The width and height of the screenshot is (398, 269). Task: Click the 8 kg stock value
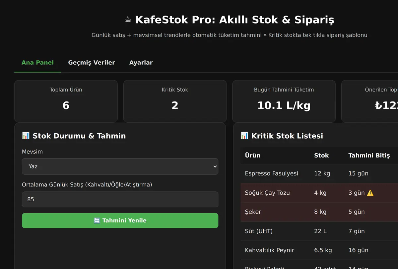tap(320, 212)
